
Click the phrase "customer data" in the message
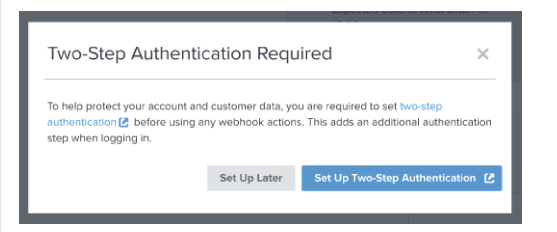tap(246, 107)
